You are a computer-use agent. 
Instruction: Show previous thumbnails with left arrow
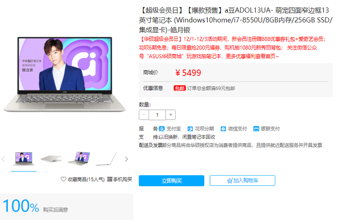[x=3, y=159]
